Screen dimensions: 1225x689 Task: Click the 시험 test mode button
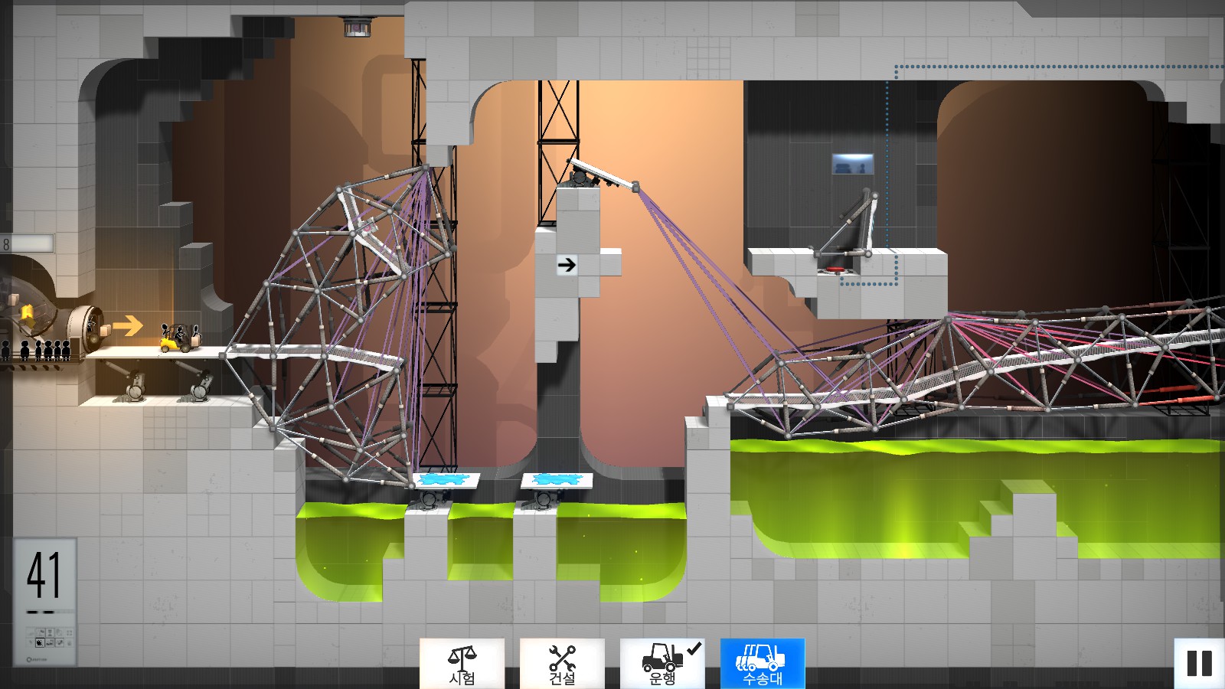click(x=462, y=663)
